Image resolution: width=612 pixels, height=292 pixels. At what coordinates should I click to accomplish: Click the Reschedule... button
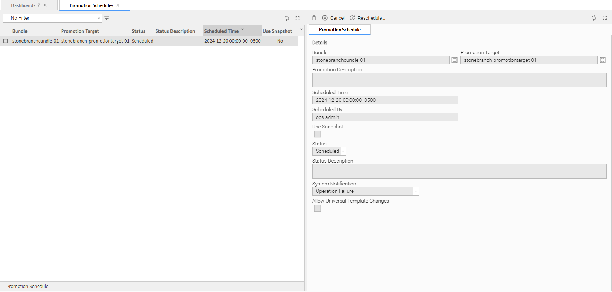367,18
